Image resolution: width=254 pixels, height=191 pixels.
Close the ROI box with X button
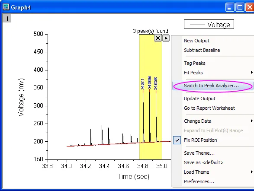pos(158,38)
